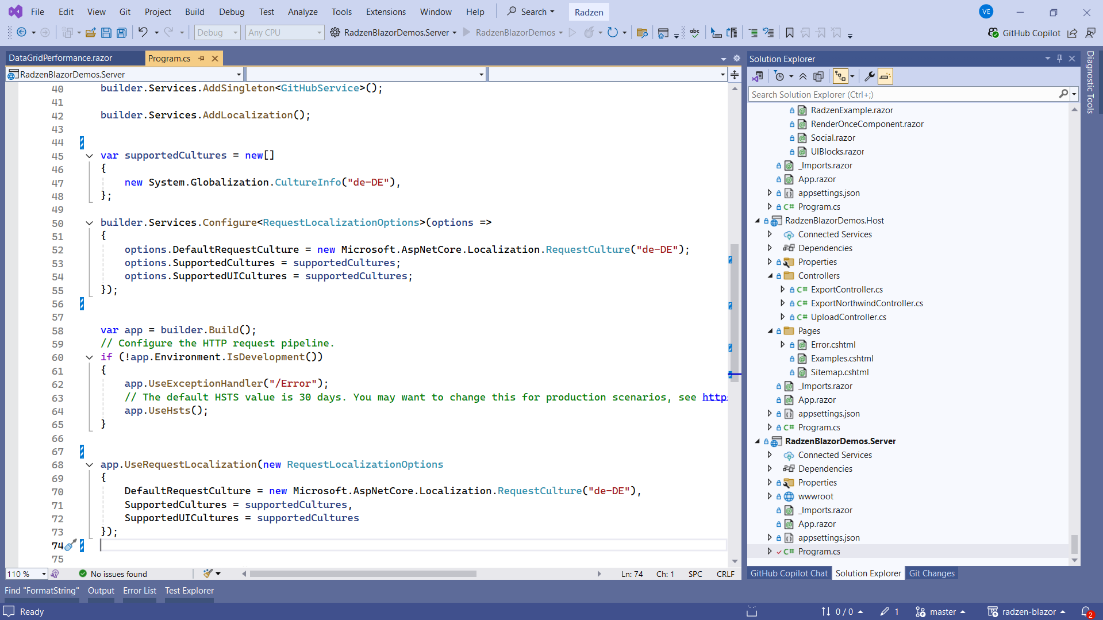Click the No issues found status indicator
The image size is (1103, 620).
click(x=113, y=574)
